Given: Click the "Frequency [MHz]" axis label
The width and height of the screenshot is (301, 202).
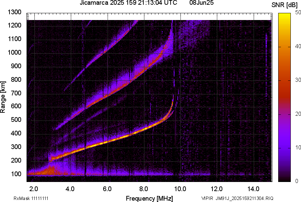Looking at the screenshot, I should point(149,198).
